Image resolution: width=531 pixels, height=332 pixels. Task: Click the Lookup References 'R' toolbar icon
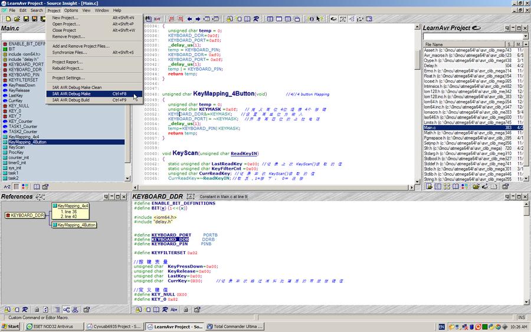coord(256,19)
